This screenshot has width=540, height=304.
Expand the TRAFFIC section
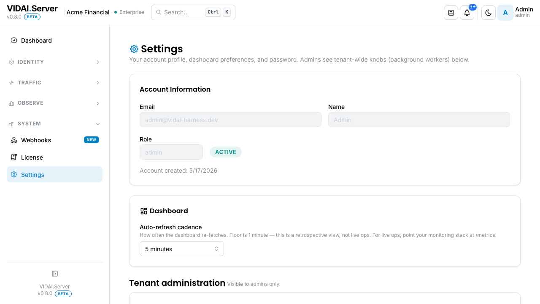click(x=54, y=83)
